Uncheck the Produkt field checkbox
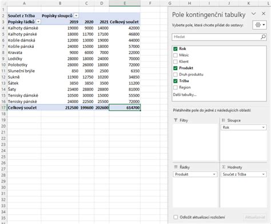 [176, 68]
